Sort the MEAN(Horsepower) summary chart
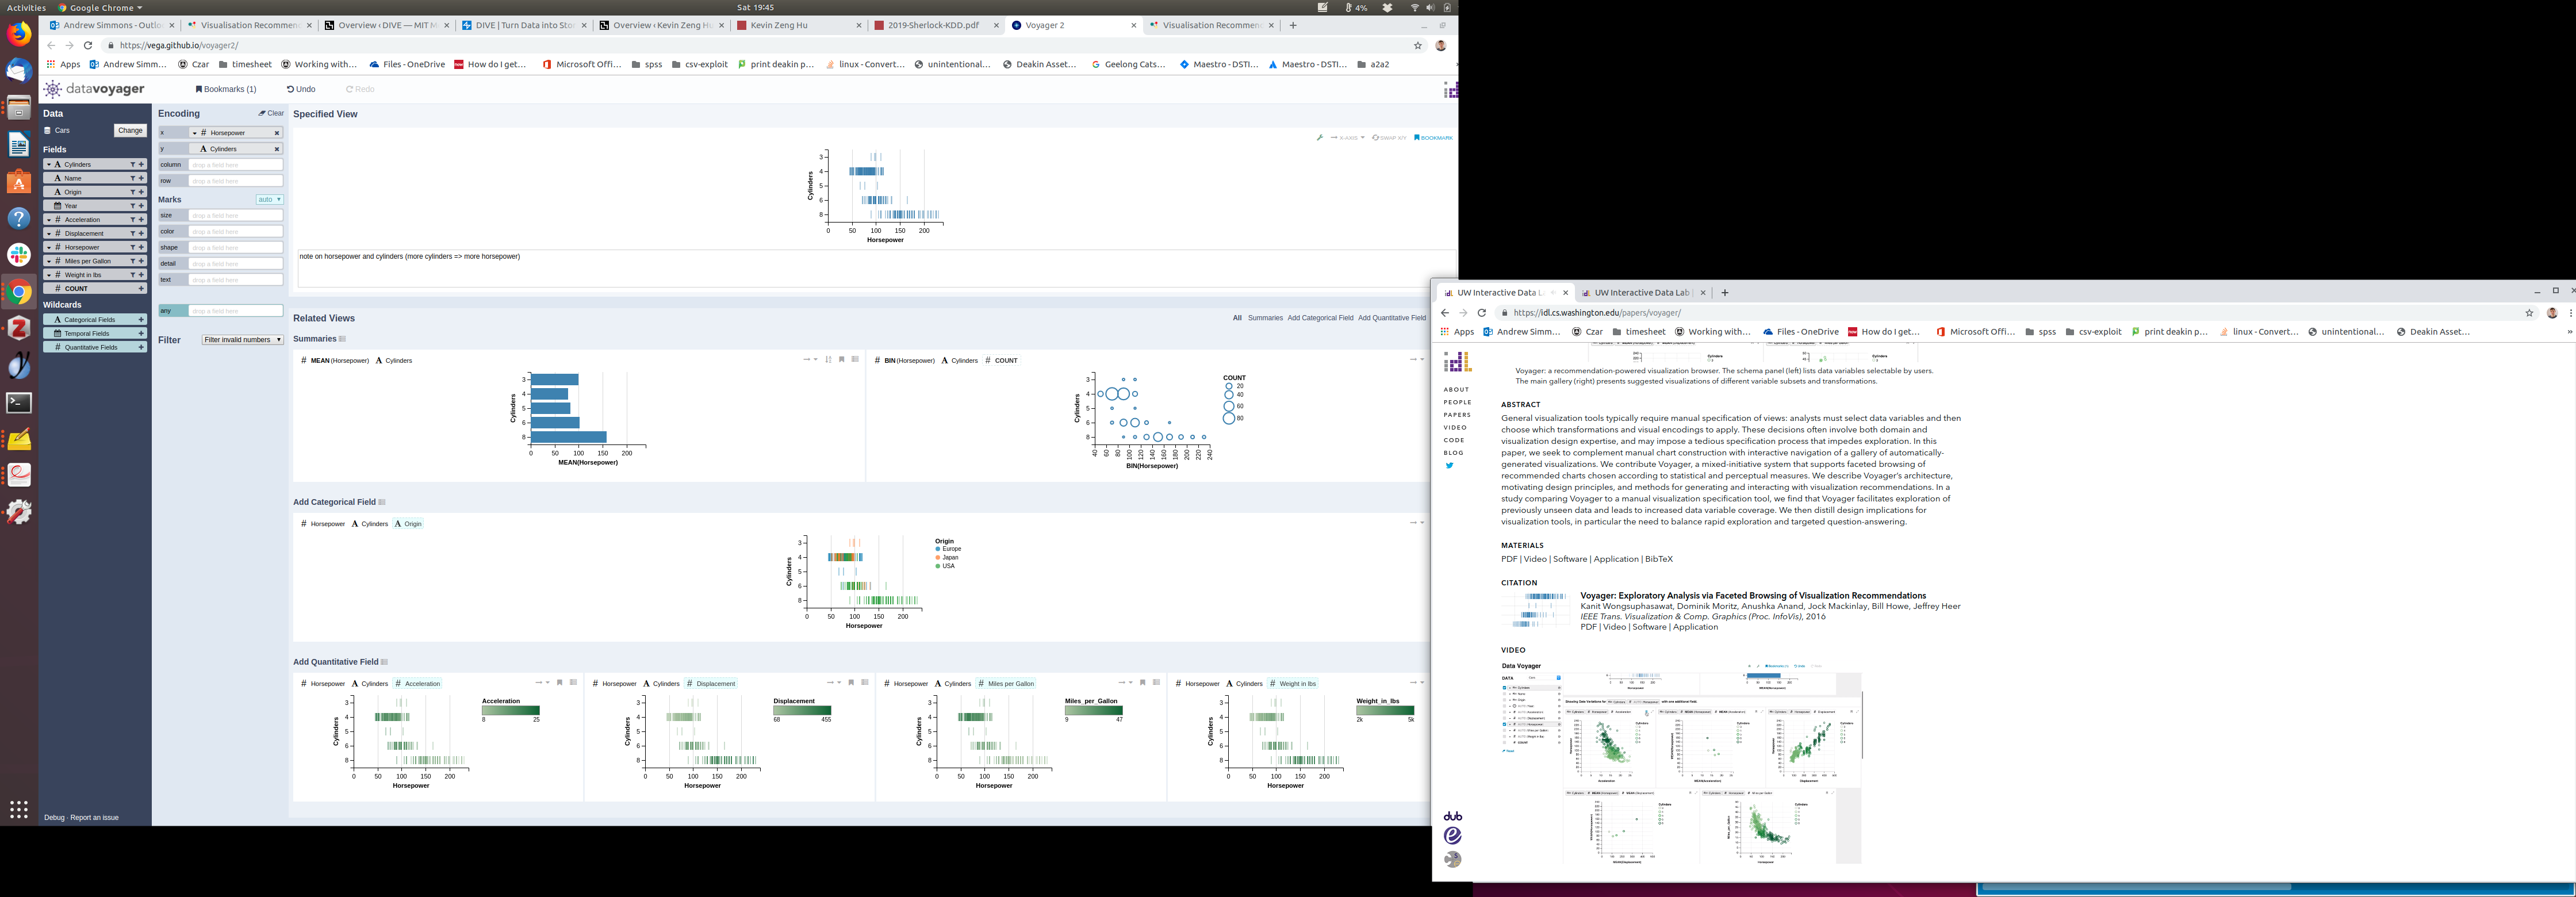 coord(828,360)
